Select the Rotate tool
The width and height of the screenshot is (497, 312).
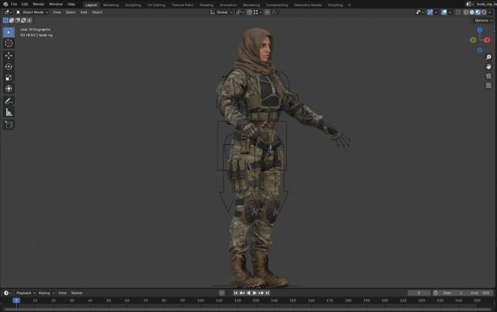point(9,66)
